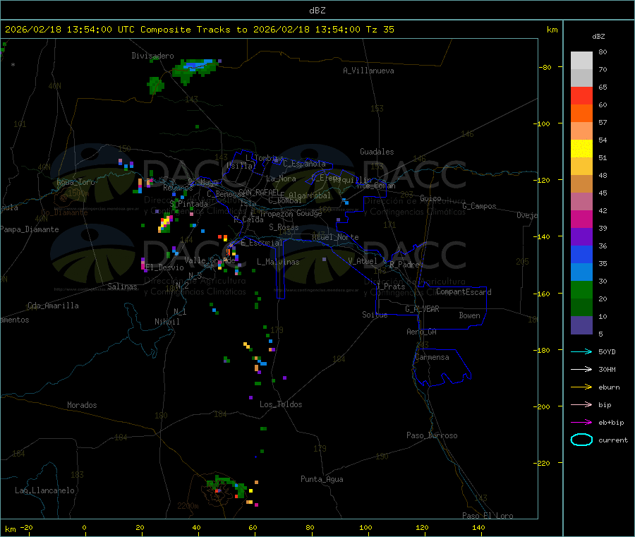The image size is (635, 537).
Task: Click the 'Cda_Amarilla' map label
Action: [x=53, y=306]
